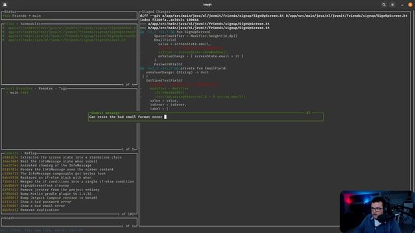Switch to the Submodules tab
The height and width of the screenshot is (233, 415).
pos(30,24)
